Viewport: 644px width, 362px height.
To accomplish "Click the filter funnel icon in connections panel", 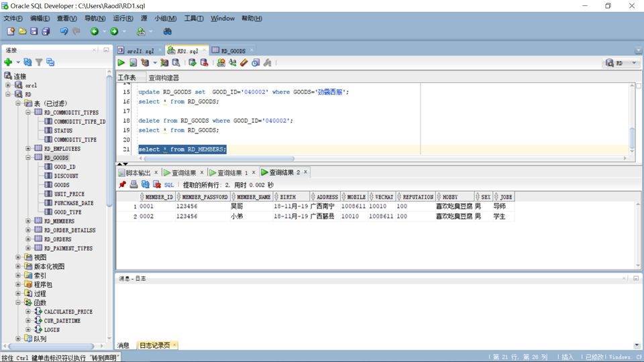I will tap(39, 62).
